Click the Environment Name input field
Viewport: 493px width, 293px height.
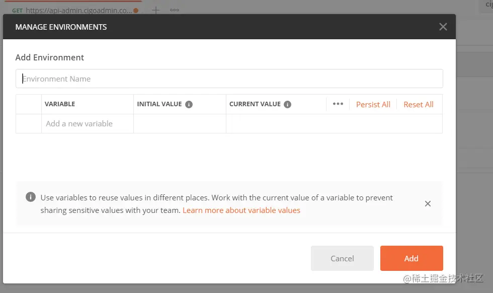point(229,79)
